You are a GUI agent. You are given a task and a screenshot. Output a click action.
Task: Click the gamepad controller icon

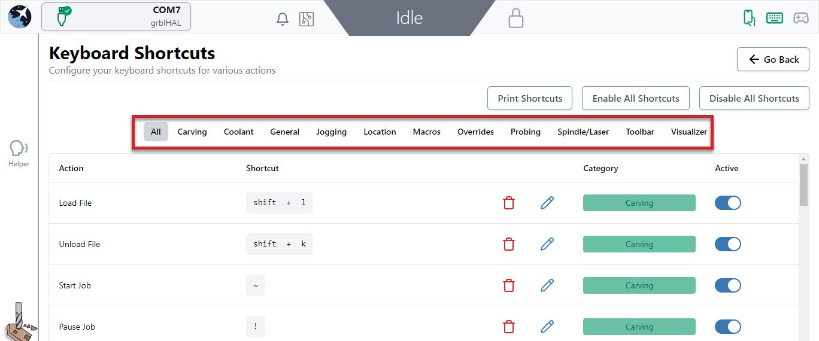pos(800,18)
